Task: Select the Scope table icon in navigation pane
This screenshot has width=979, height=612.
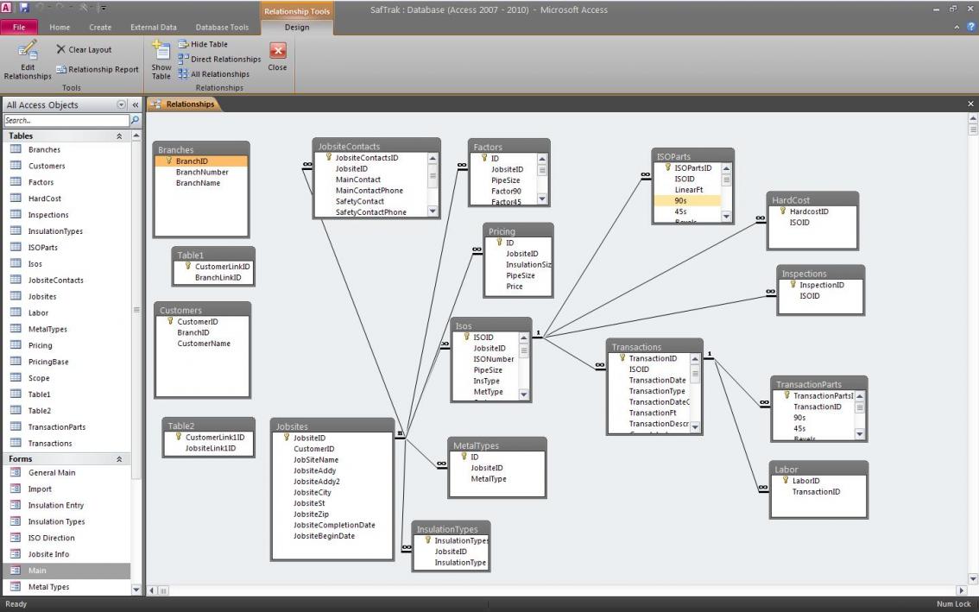Action: click(x=16, y=377)
